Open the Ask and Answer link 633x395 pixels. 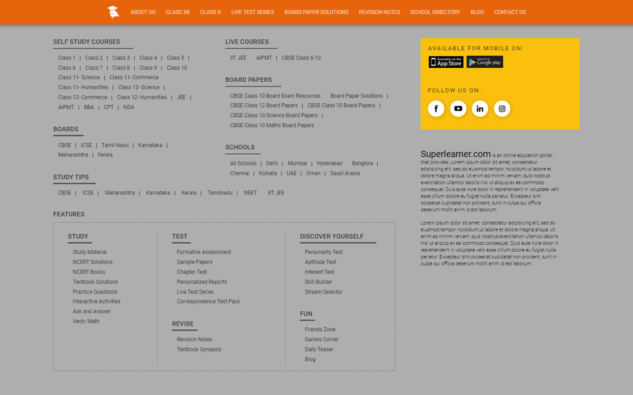tap(92, 311)
